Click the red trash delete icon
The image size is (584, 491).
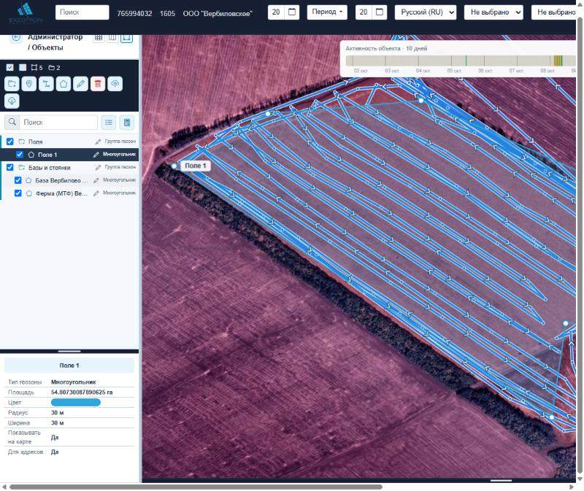coord(98,84)
